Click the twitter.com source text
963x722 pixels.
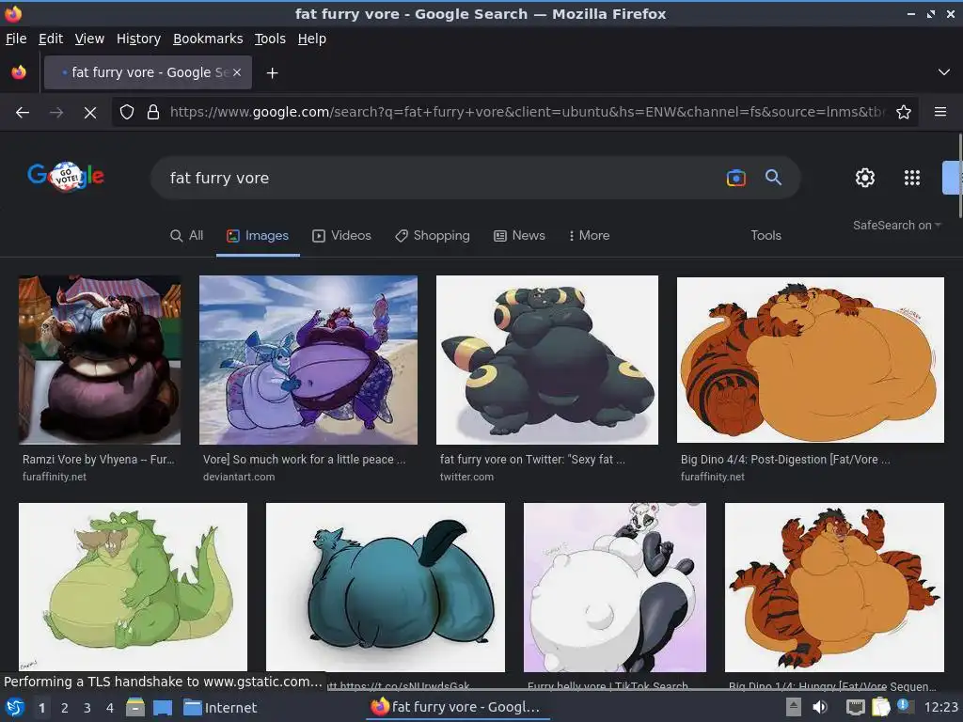point(466,477)
